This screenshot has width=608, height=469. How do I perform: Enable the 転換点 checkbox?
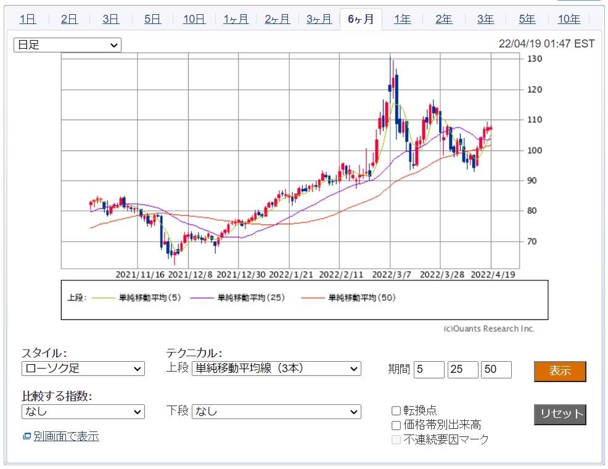(x=396, y=410)
